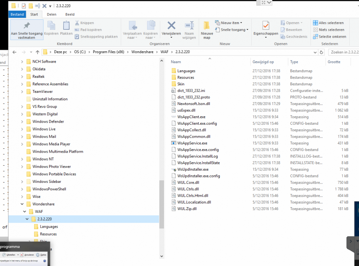359x266 pixels.
Task: Click the Zoeken search input field
Action: point(344,52)
